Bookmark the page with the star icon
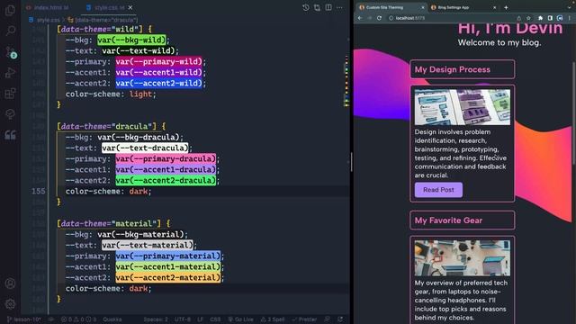This screenshot has height=324, width=576. pos(528,18)
